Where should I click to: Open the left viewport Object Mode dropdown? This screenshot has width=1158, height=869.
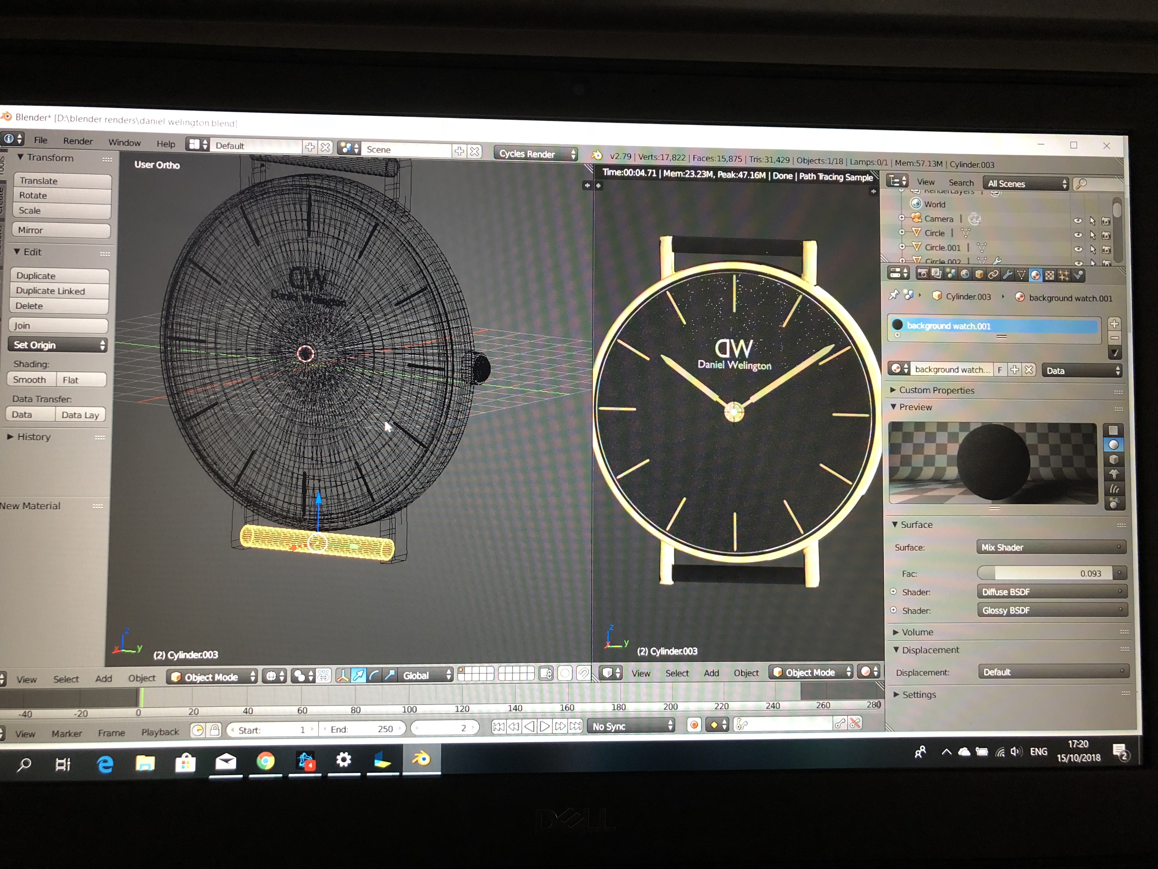(212, 677)
